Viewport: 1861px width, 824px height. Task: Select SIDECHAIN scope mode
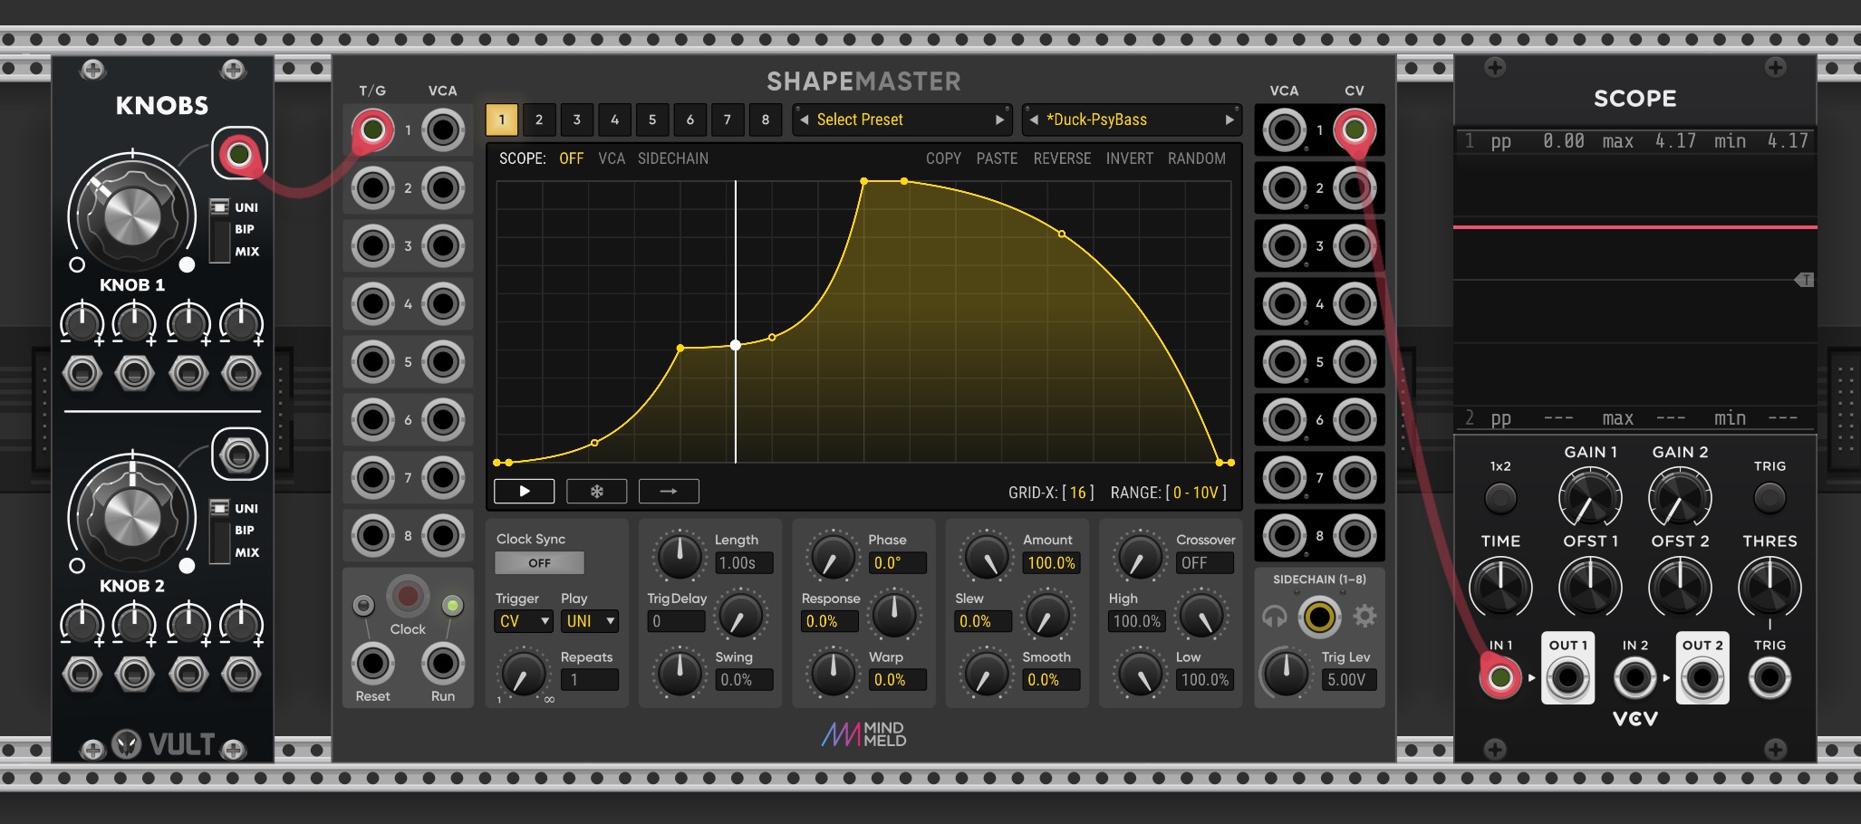click(x=672, y=158)
